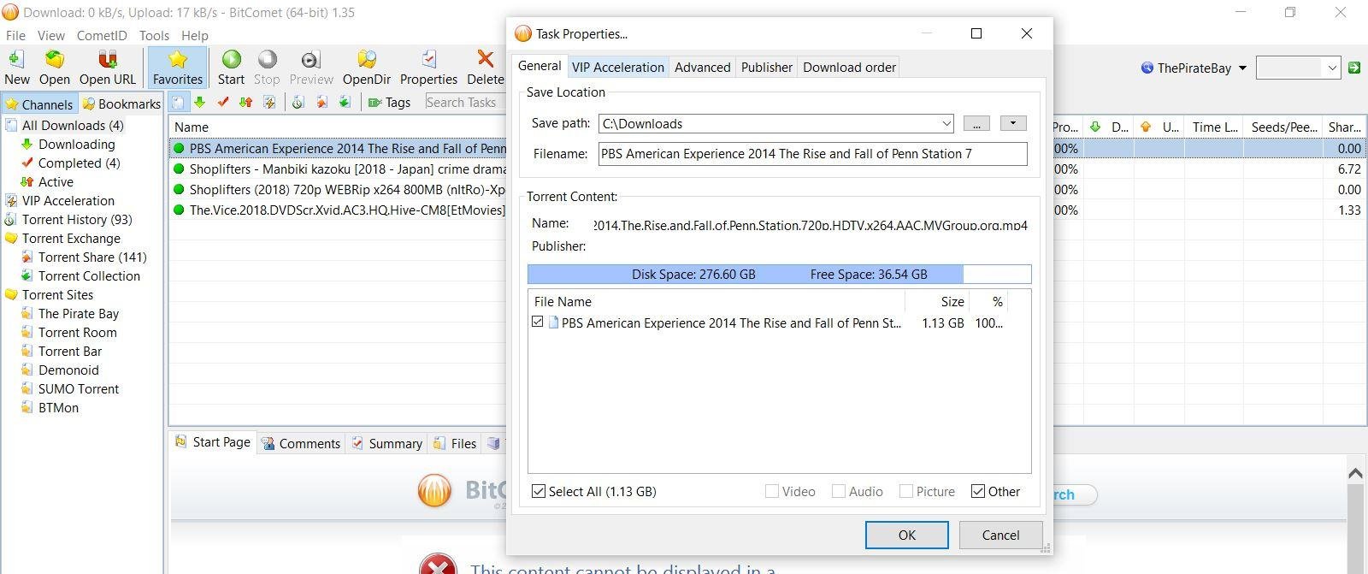Select All Downloads (4) in sidebar

73,126
